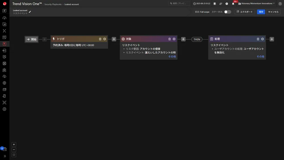Open the gear settings sidebar icon
Image resolution: width=284 pixels, height=160 pixels.
click(4, 109)
